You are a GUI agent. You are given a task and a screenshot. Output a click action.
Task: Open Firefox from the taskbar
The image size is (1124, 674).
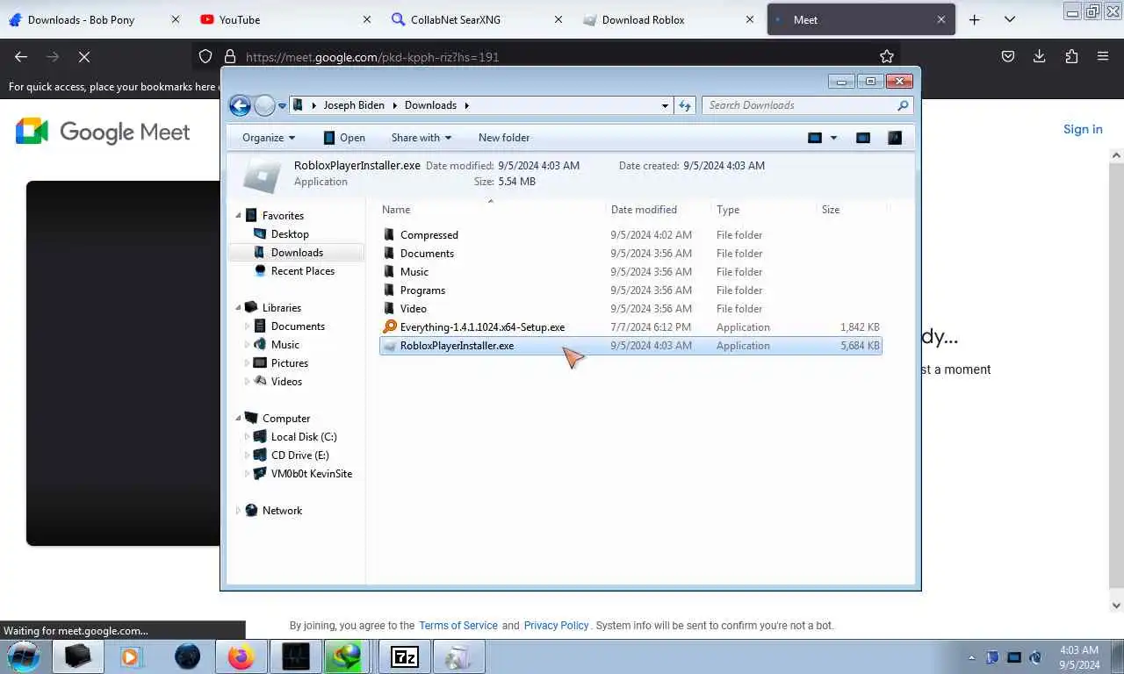241,656
